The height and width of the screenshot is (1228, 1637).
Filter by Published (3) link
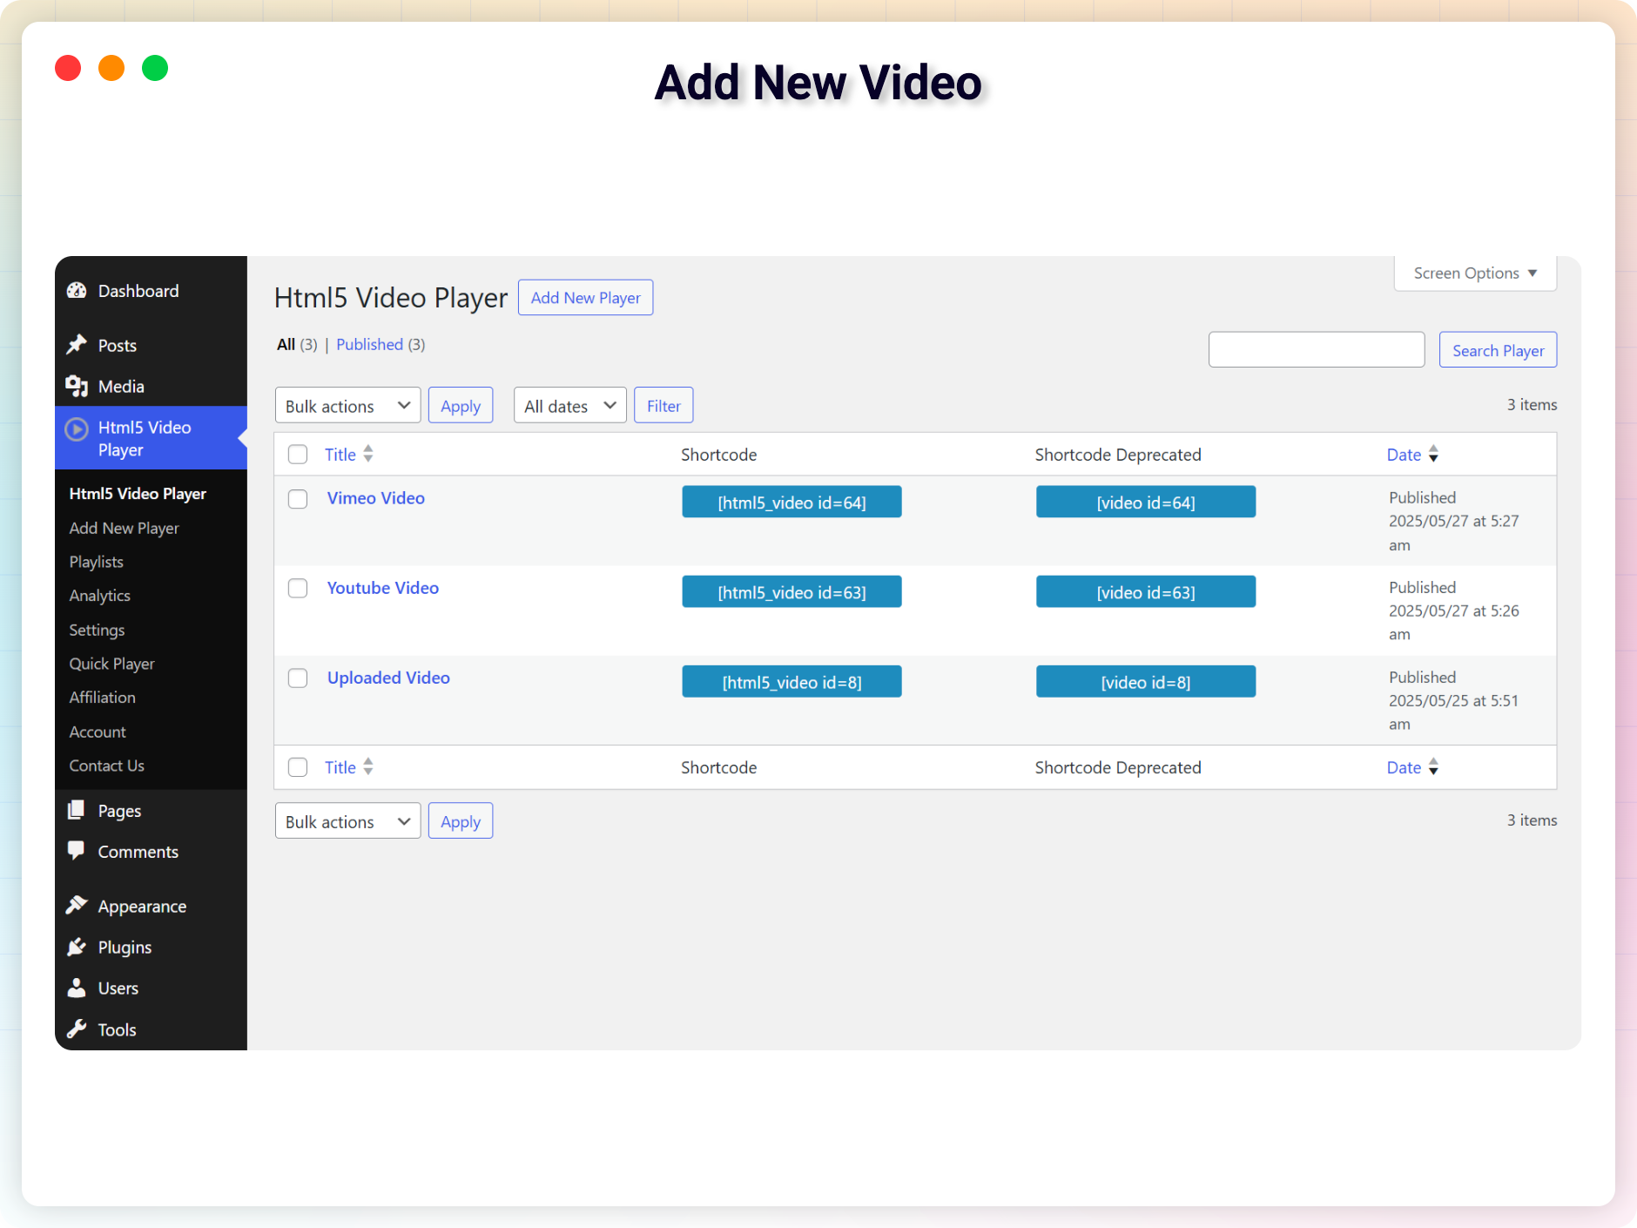(381, 345)
